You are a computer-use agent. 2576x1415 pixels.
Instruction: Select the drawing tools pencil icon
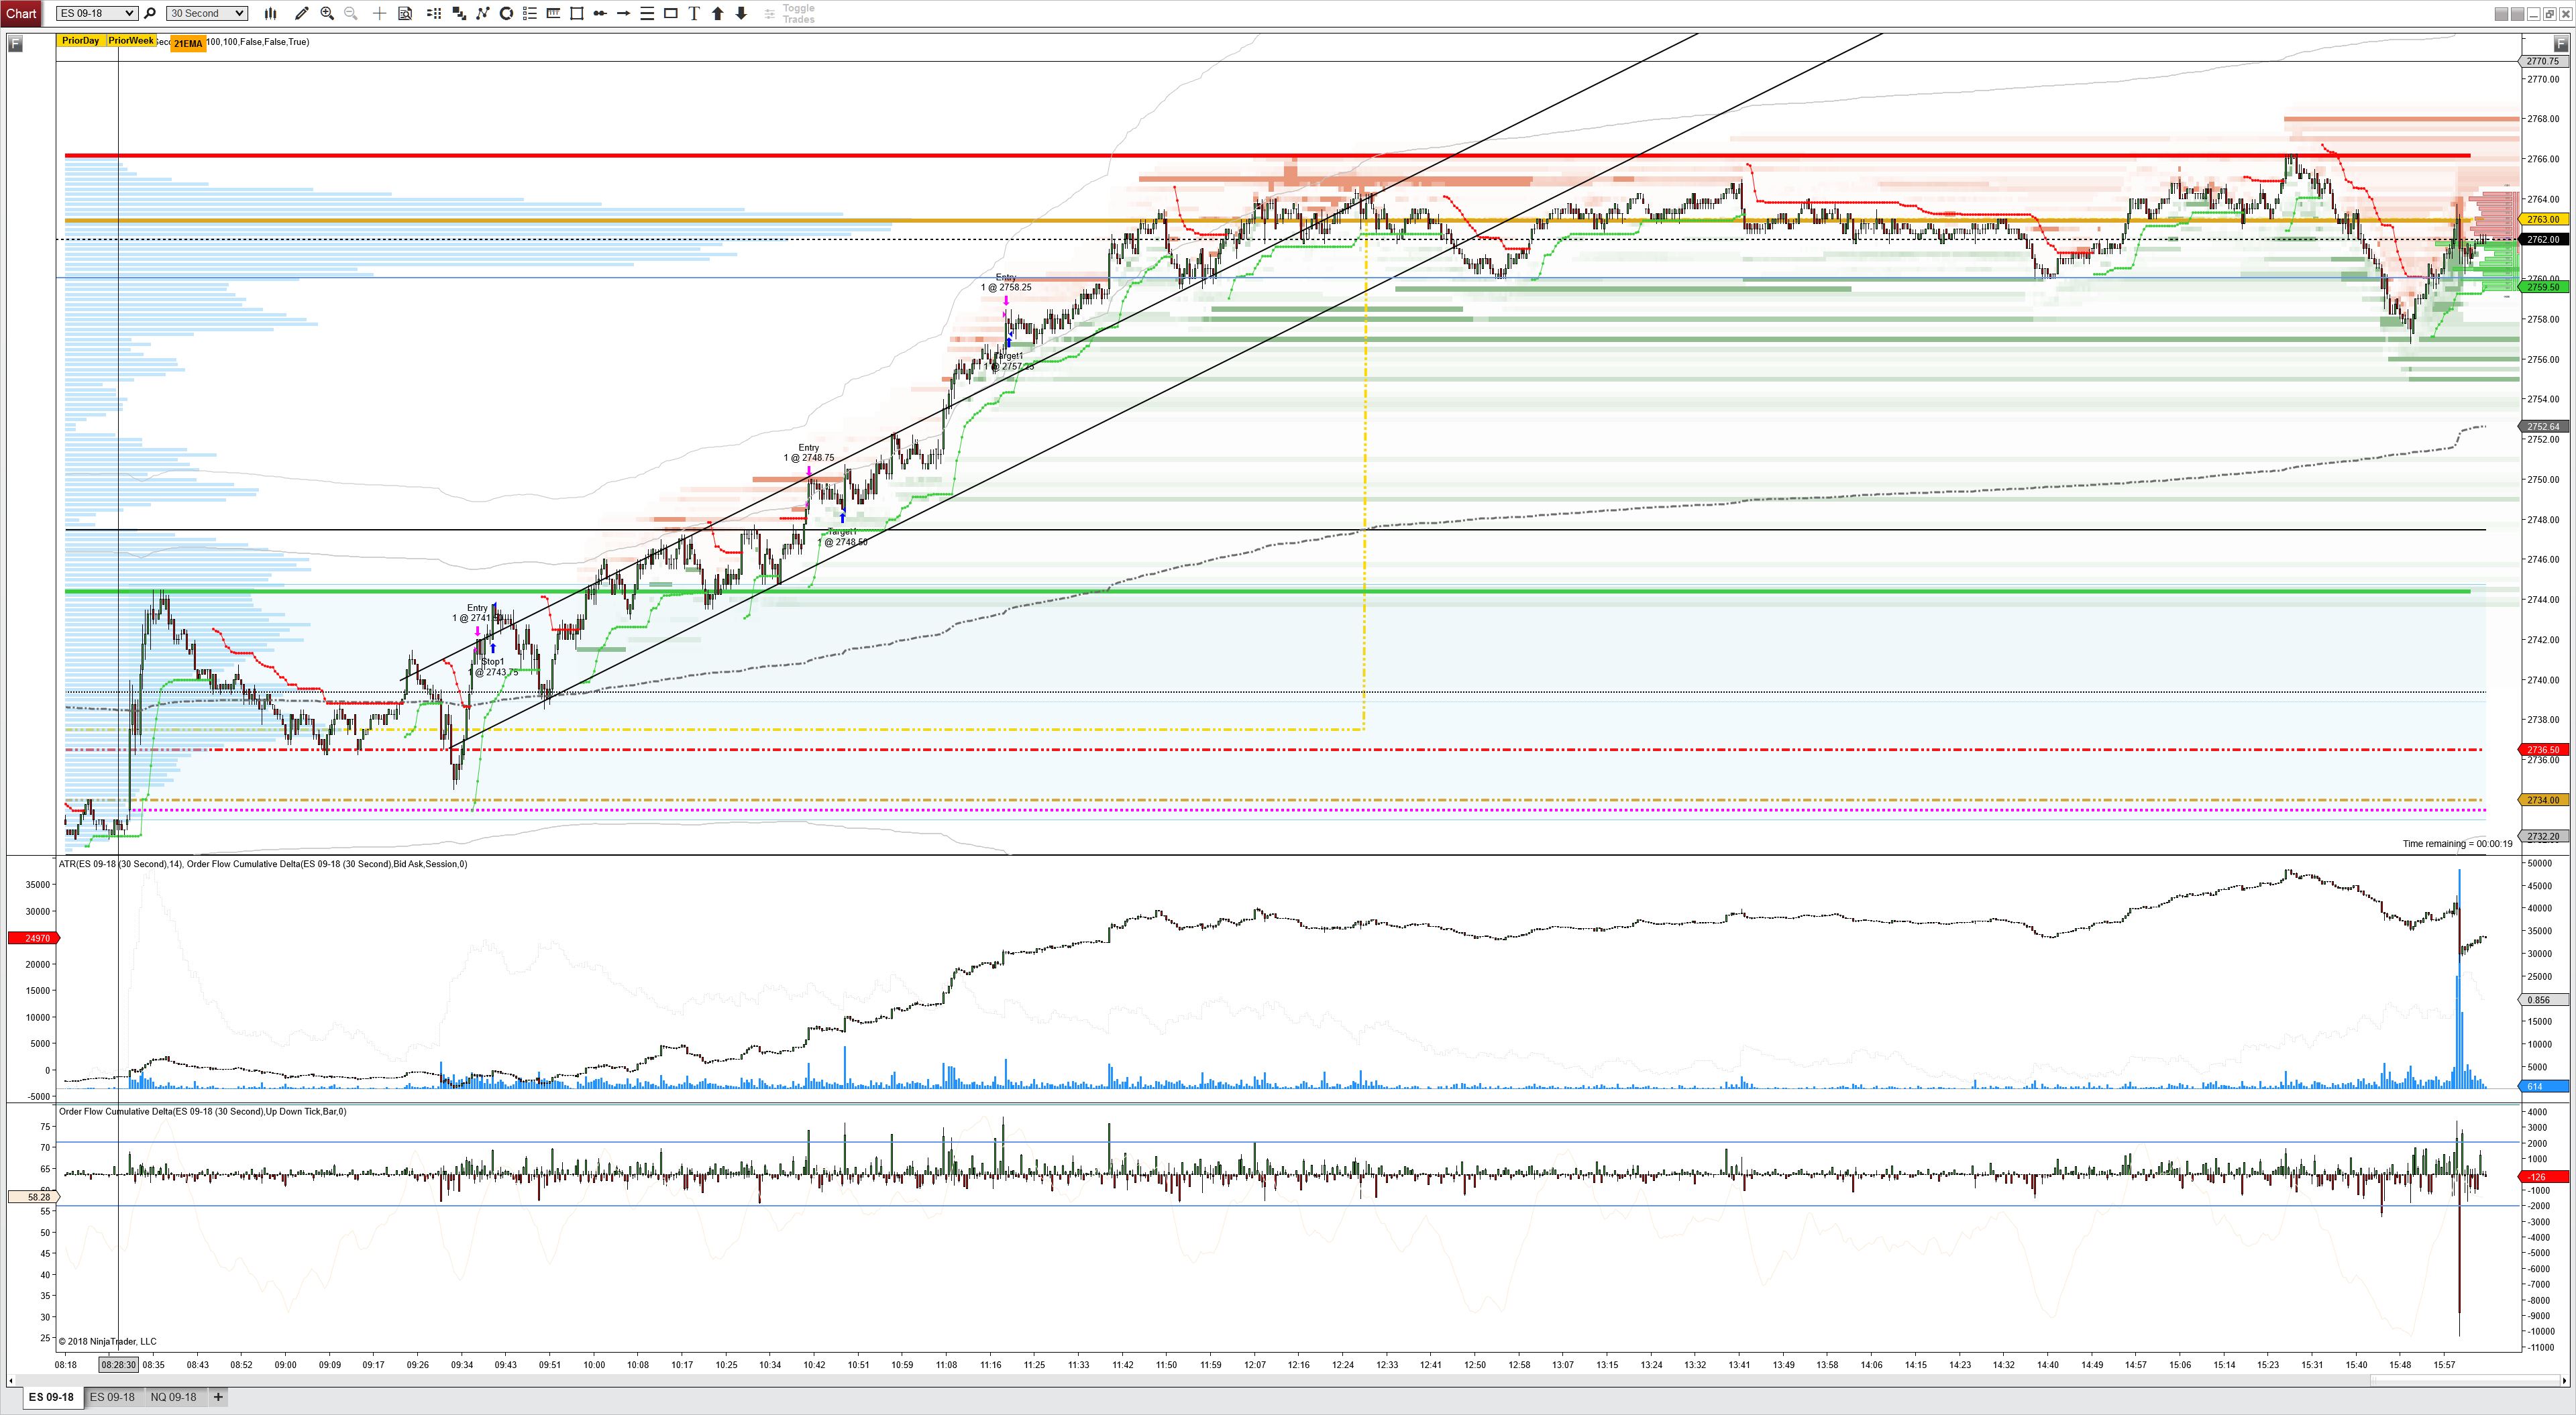click(x=302, y=13)
